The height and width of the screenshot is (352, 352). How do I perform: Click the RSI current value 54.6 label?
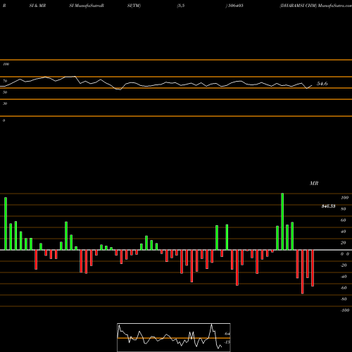click(322, 84)
